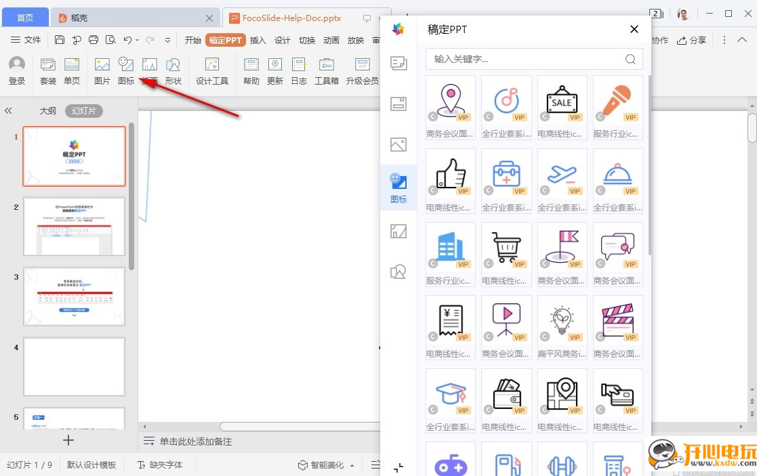Click the 缺失字体 missing fonts button

[161, 464]
